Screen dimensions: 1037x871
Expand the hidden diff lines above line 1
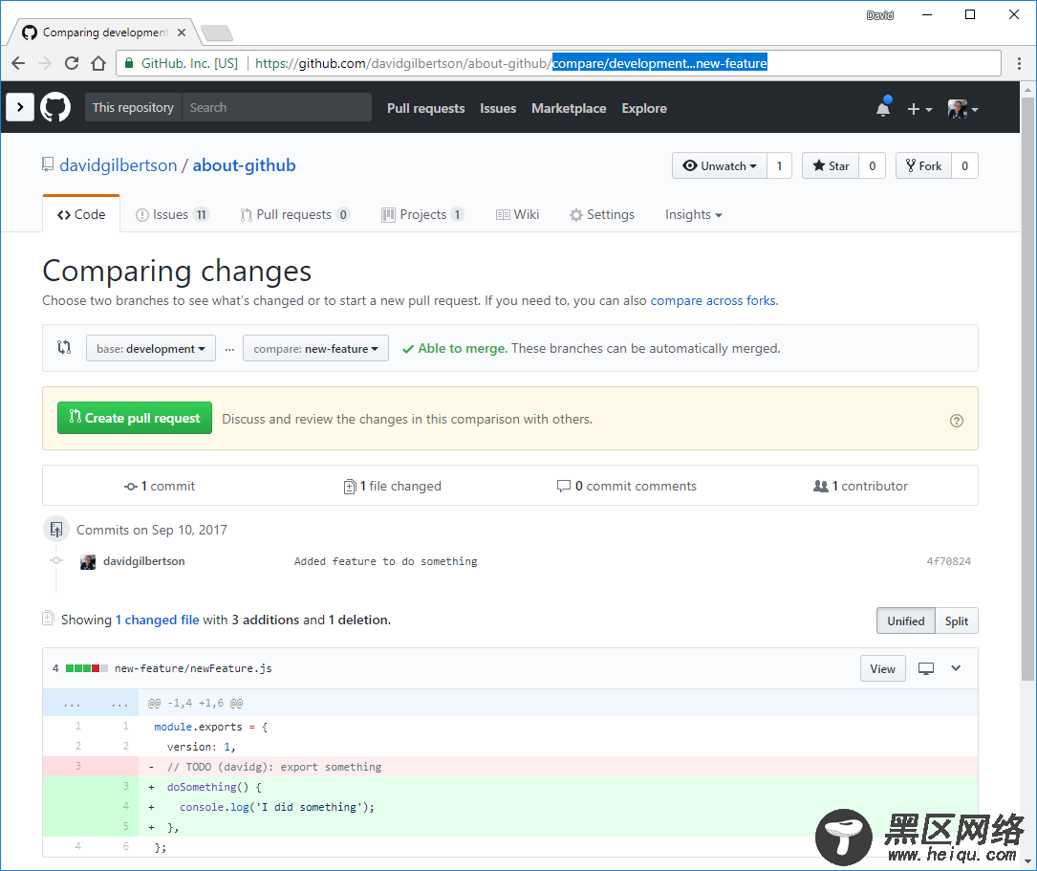click(91, 703)
